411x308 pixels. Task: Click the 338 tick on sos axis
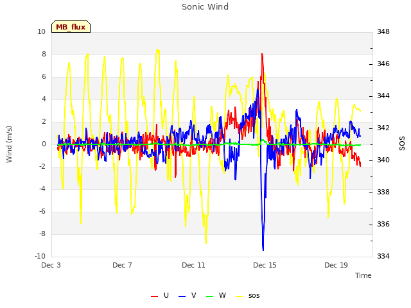point(383,192)
